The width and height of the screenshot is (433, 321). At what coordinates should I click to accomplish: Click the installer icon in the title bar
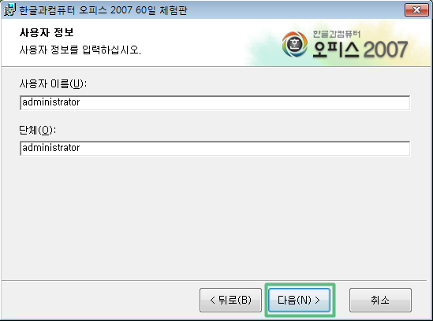pyautogui.click(x=9, y=9)
